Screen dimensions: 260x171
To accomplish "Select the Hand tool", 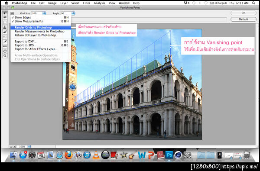I will [x=5, y=51].
